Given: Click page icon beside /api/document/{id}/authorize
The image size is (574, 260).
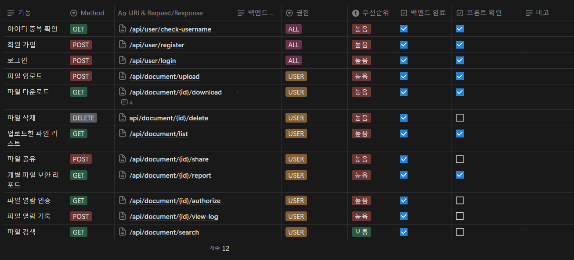Looking at the screenshot, I should tap(123, 200).
